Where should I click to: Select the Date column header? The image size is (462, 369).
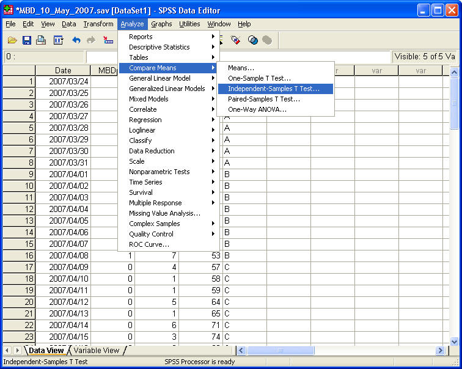coord(63,70)
